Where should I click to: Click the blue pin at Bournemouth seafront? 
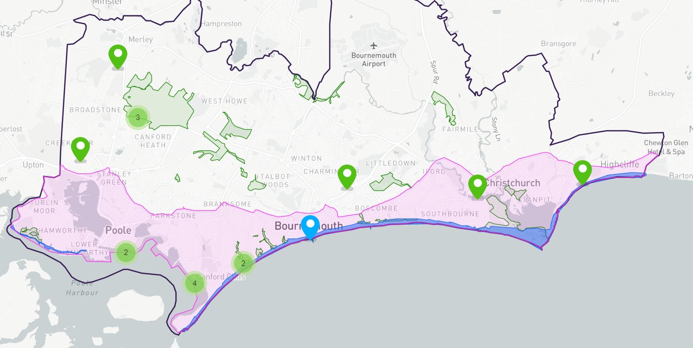click(311, 227)
